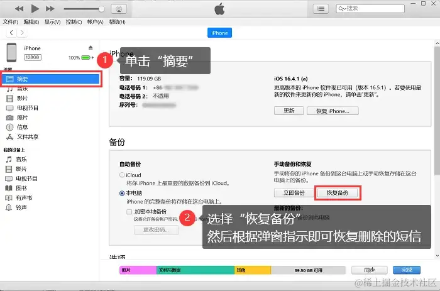Click the blue 完成 button
Viewport: 440px width, 291px height.
pyautogui.click(x=407, y=270)
